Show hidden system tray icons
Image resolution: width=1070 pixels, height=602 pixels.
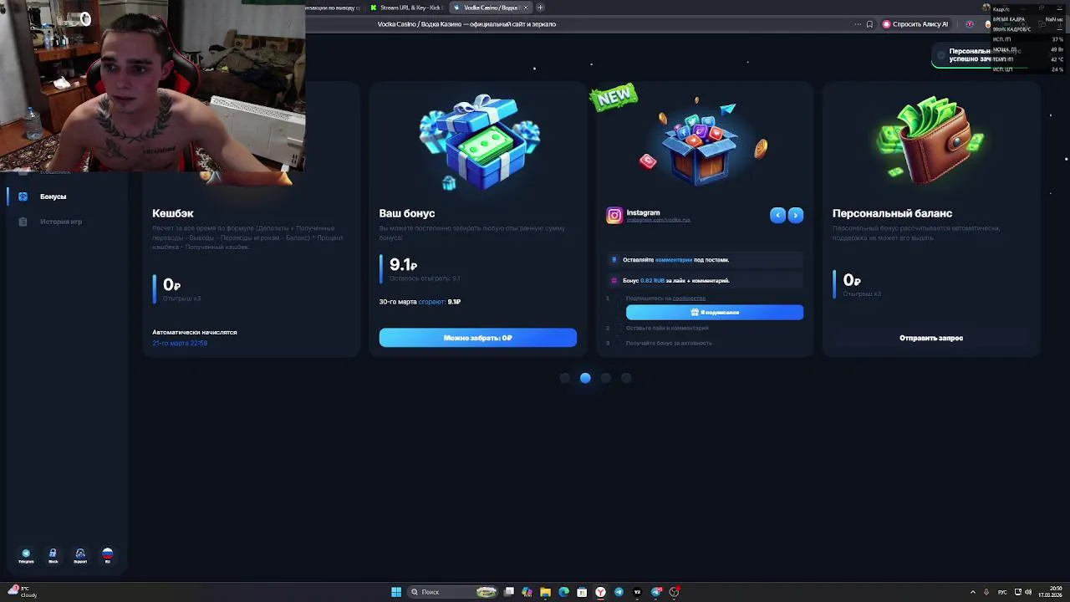(x=972, y=592)
